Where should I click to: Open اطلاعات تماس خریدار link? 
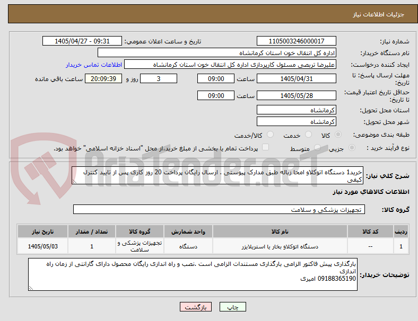click(x=94, y=65)
